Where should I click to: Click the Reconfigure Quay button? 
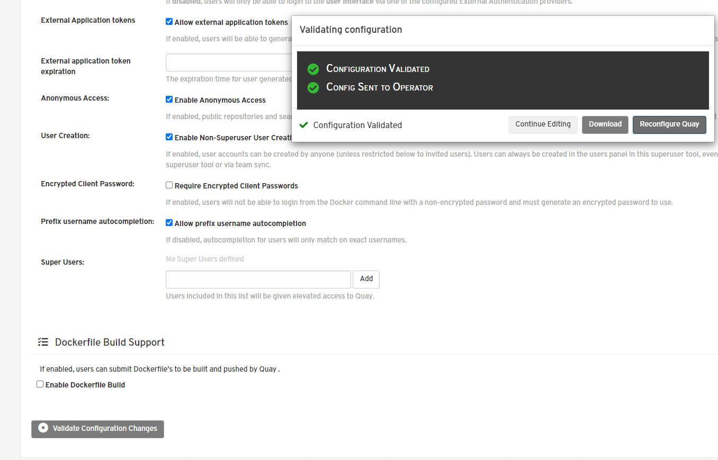pos(669,124)
